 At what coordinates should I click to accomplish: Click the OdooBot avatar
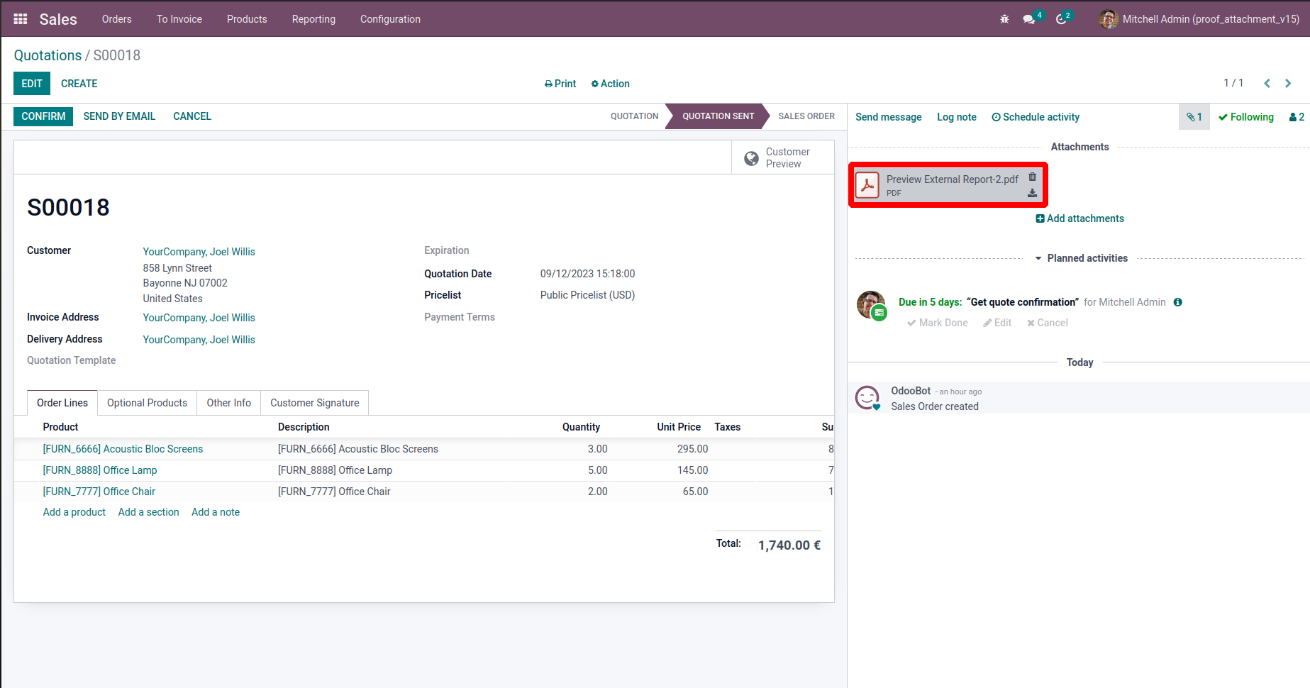pos(867,398)
